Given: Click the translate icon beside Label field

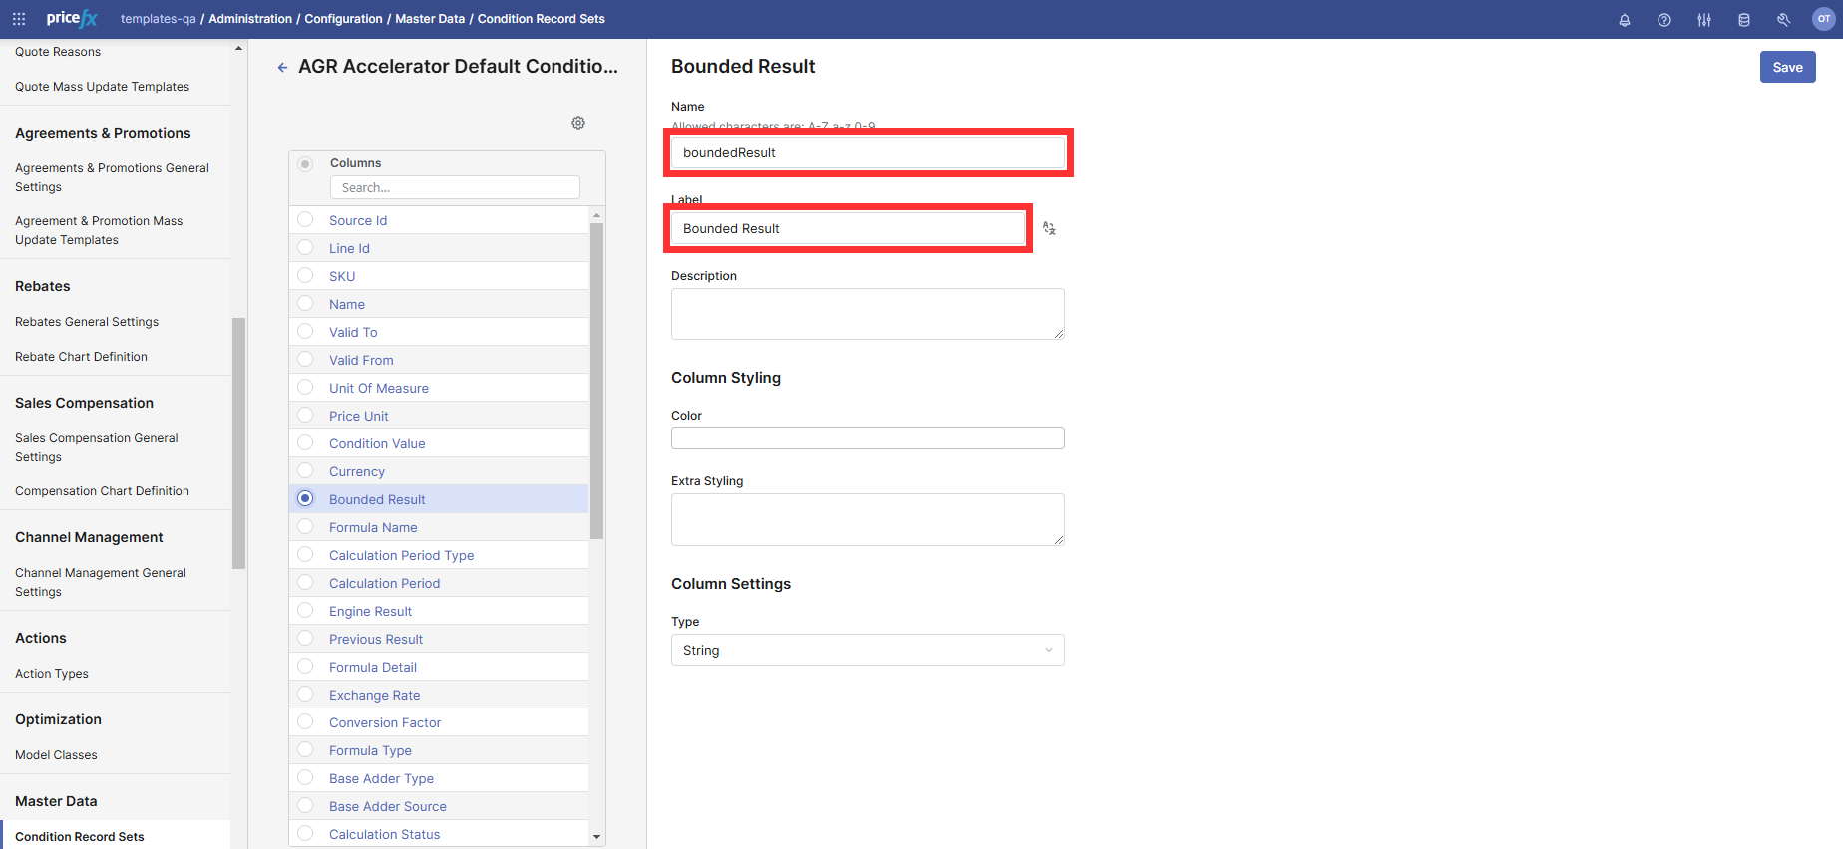Looking at the screenshot, I should coord(1049,228).
